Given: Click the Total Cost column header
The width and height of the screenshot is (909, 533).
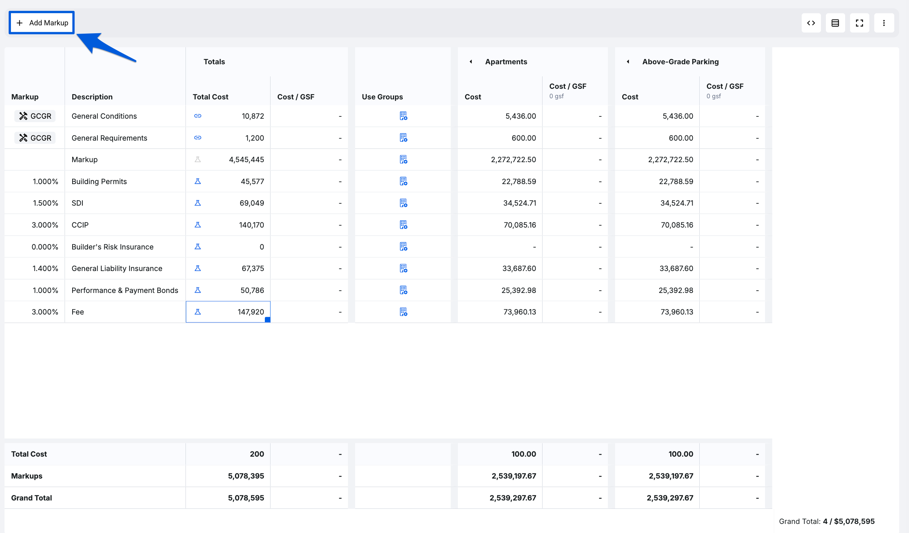Looking at the screenshot, I should point(210,97).
